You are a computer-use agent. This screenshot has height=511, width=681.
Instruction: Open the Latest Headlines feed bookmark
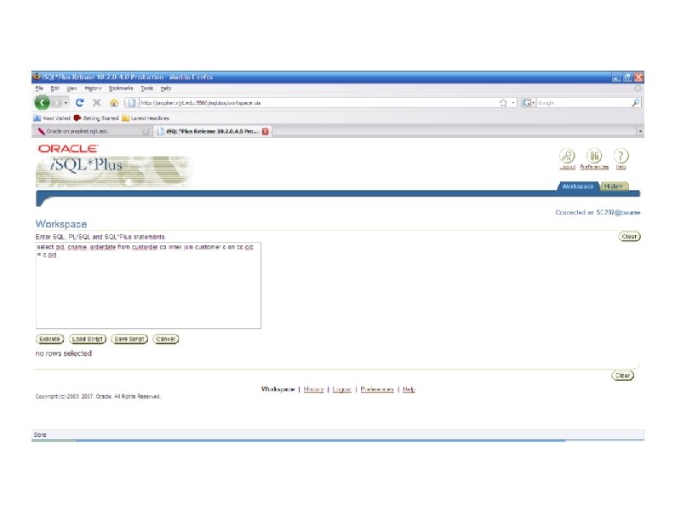coord(146,118)
